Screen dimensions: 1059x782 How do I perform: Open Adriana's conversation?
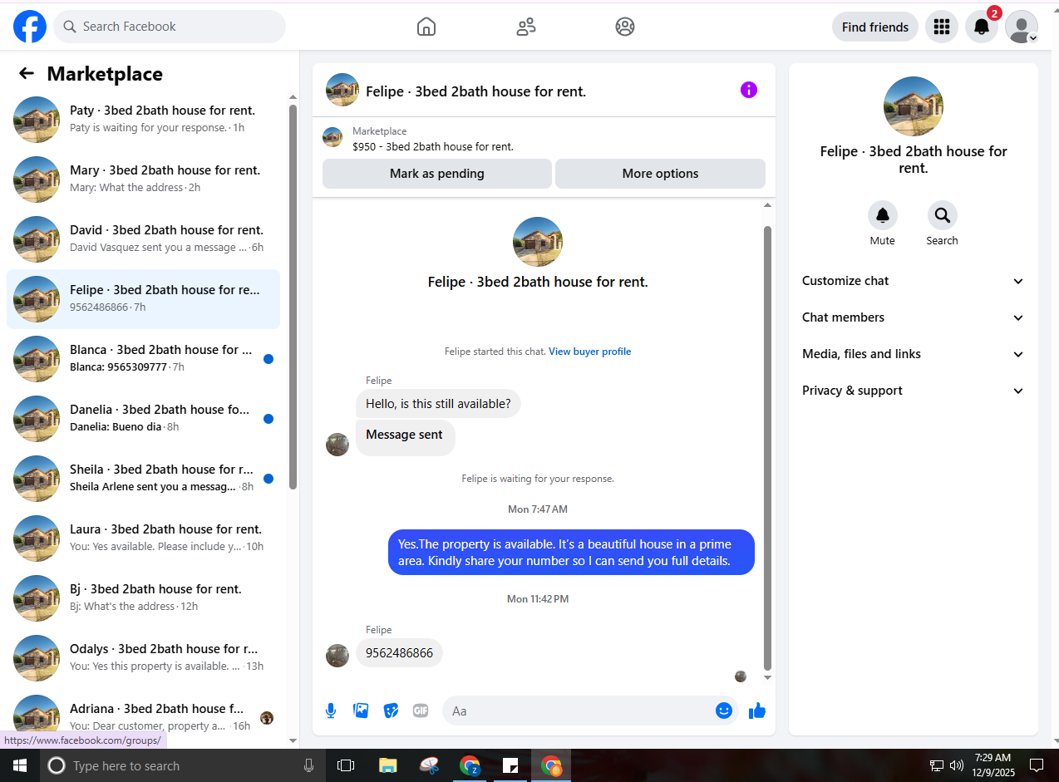(x=143, y=716)
